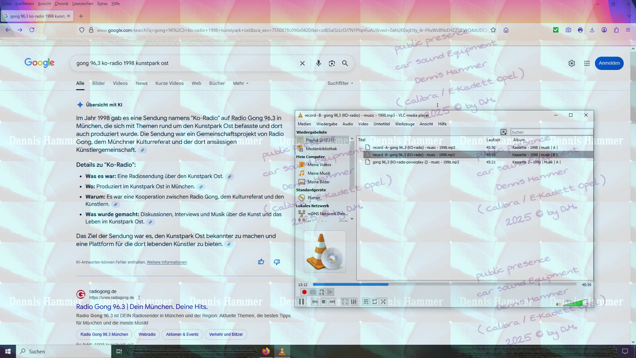Click the Anmelden button

point(609,63)
